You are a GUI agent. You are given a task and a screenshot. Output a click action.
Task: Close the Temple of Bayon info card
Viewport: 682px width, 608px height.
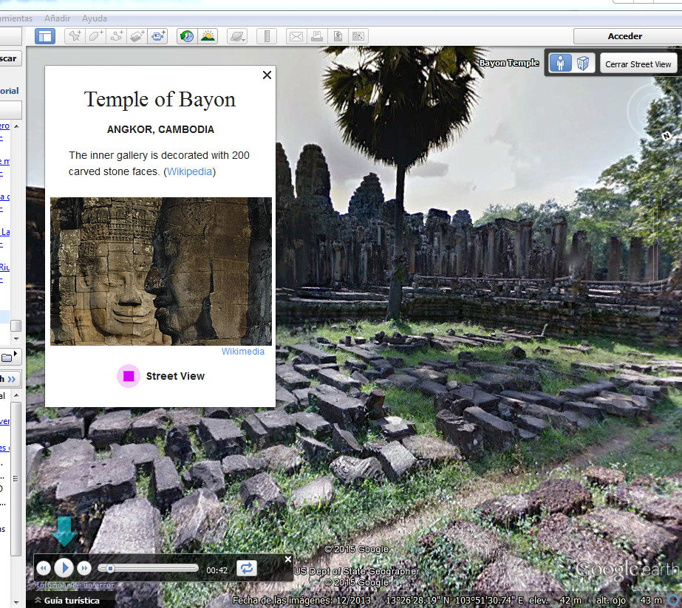tap(267, 75)
